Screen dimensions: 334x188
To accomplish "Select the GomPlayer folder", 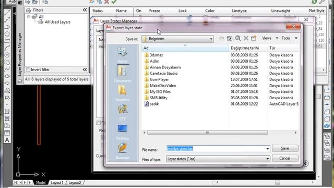I will coord(159,79).
